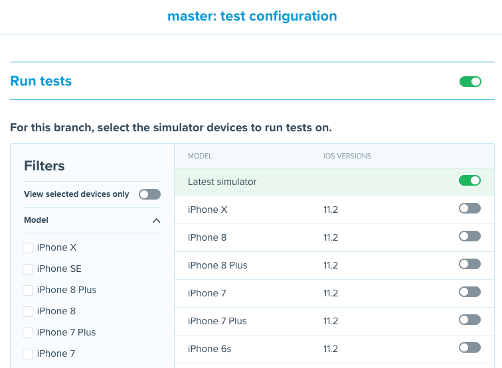Turn on the iPhone 8 row toggle
This screenshot has height=368, width=502.
point(469,236)
